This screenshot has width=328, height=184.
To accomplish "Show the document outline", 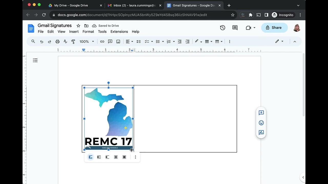I will click(x=35, y=60).
